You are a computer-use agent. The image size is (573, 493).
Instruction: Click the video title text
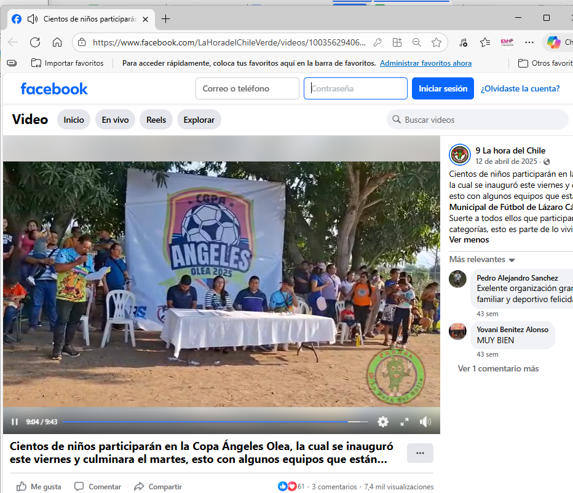[x=202, y=452]
